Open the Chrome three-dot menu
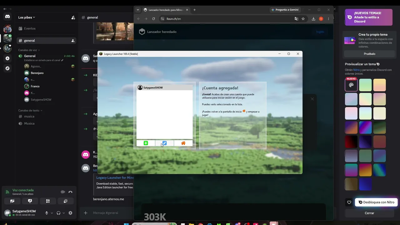This screenshot has height=225, width=400. point(328,19)
